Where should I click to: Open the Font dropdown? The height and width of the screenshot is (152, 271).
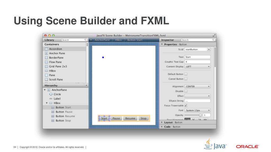point(197,110)
